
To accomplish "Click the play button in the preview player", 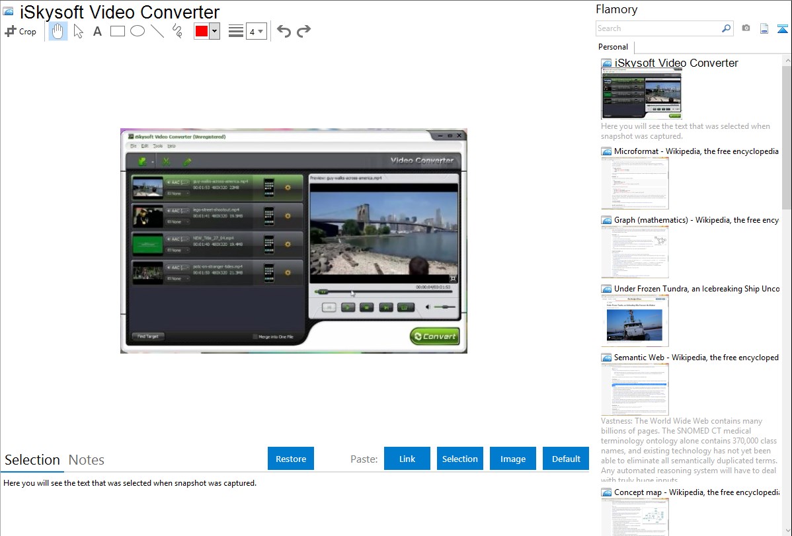I will (348, 307).
